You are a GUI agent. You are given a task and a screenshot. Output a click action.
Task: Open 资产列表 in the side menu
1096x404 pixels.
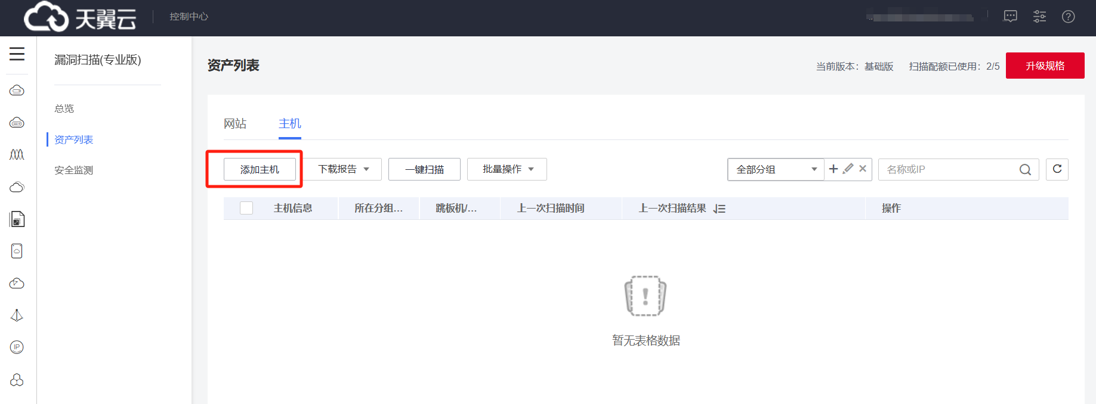click(x=74, y=139)
